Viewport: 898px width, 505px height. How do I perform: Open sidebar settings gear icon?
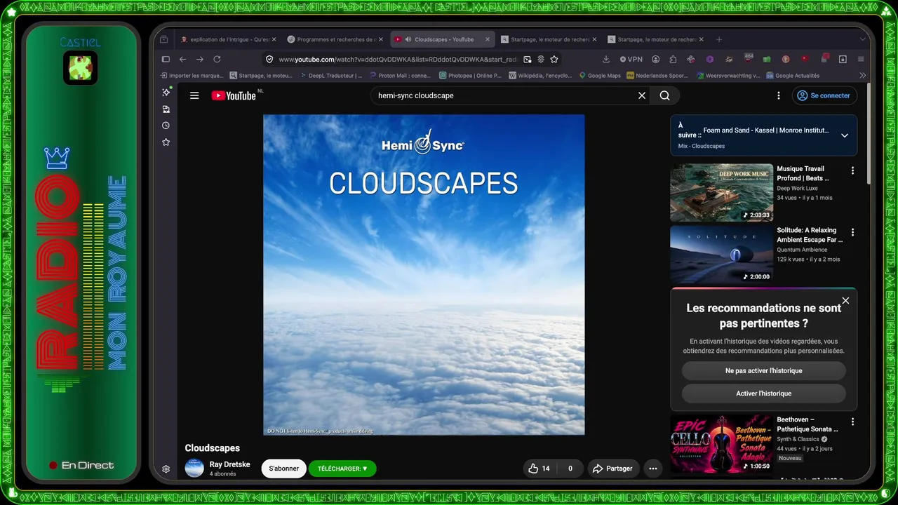click(166, 469)
